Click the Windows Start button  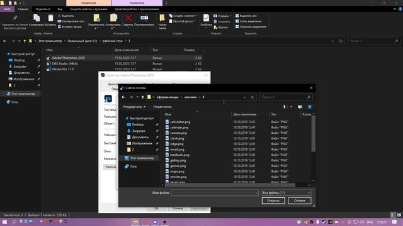[x=4, y=222]
